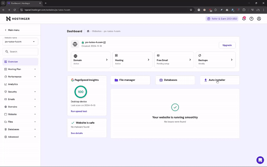Viewport: 267px width, 167px height.
Task: Click the PageSpeed 100 score circle
Action: (80, 92)
